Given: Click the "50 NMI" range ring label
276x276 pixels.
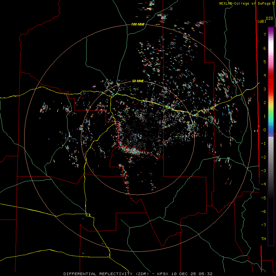Looking at the screenshot, I should coord(138,81).
